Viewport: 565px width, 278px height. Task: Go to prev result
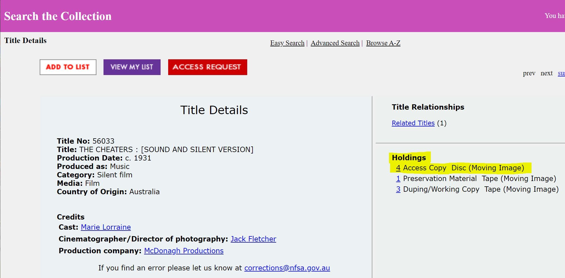529,73
